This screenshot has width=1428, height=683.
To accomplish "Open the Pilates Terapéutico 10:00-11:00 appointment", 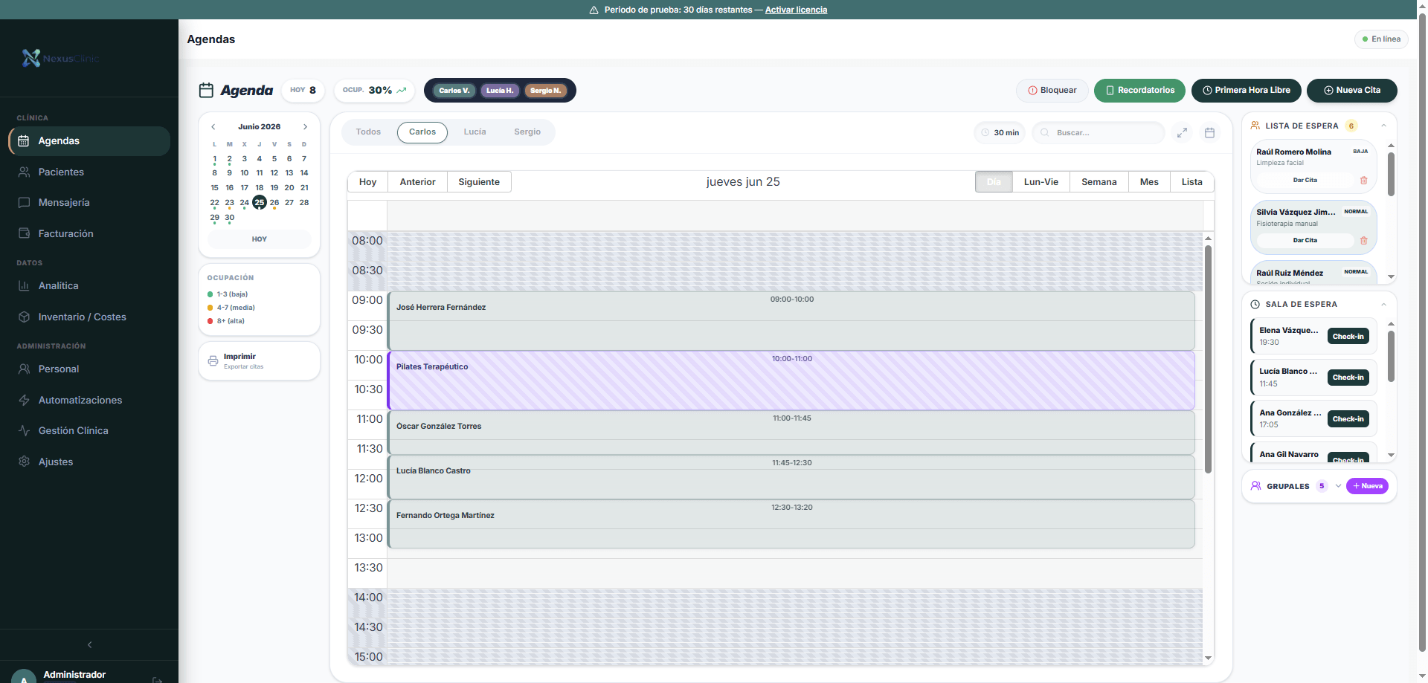I will point(791,381).
